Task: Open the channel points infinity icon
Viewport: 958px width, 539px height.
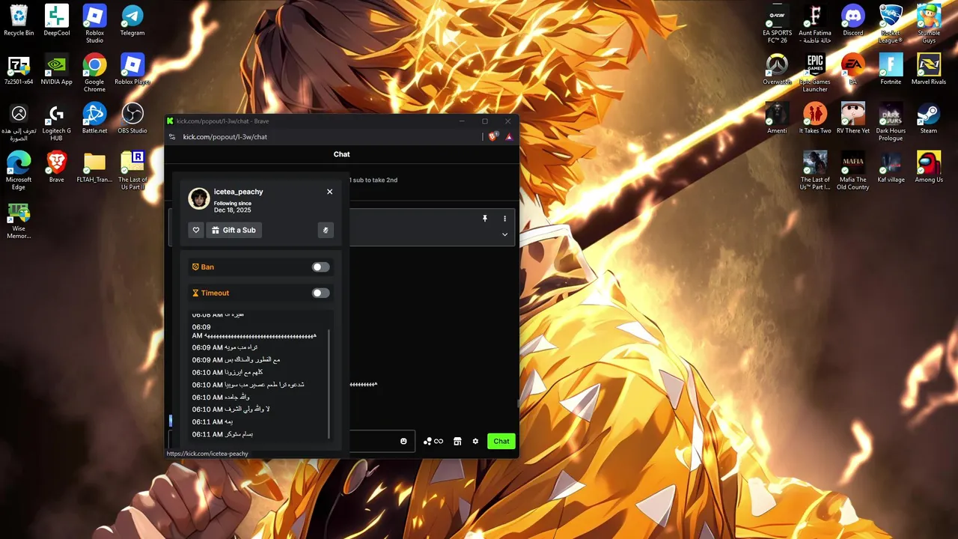Action: 433,441
